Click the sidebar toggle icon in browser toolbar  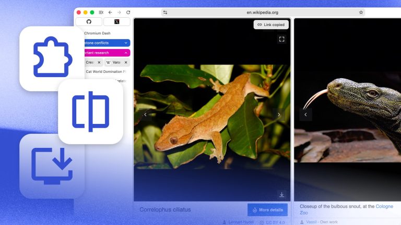[101, 12]
